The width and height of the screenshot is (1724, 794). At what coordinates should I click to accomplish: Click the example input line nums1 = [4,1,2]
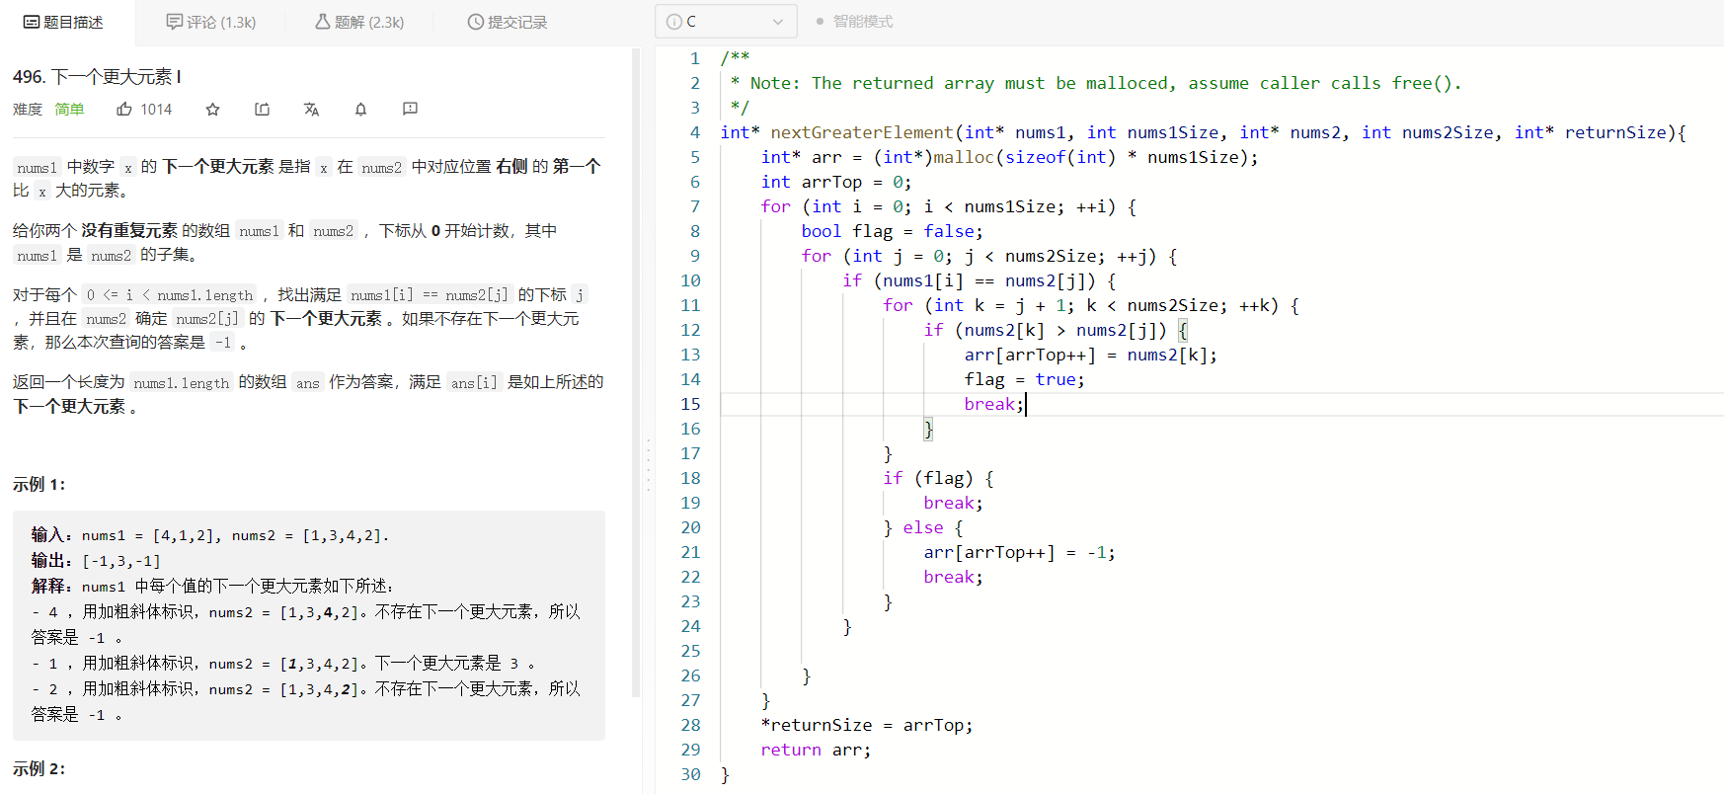(x=210, y=535)
